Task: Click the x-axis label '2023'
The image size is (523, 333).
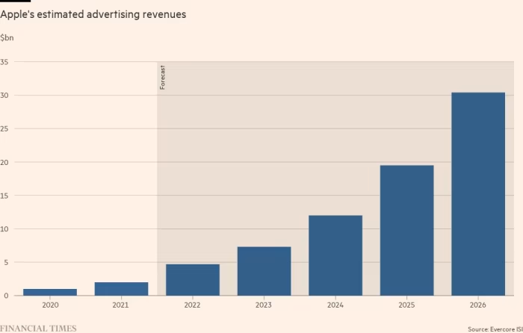Action: pos(264,305)
